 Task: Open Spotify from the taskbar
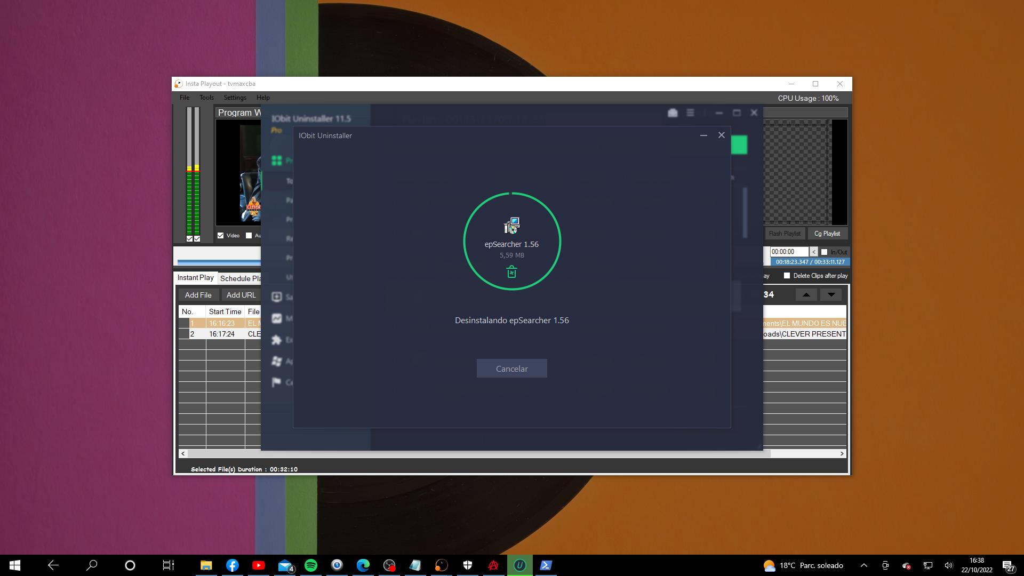(311, 565)
